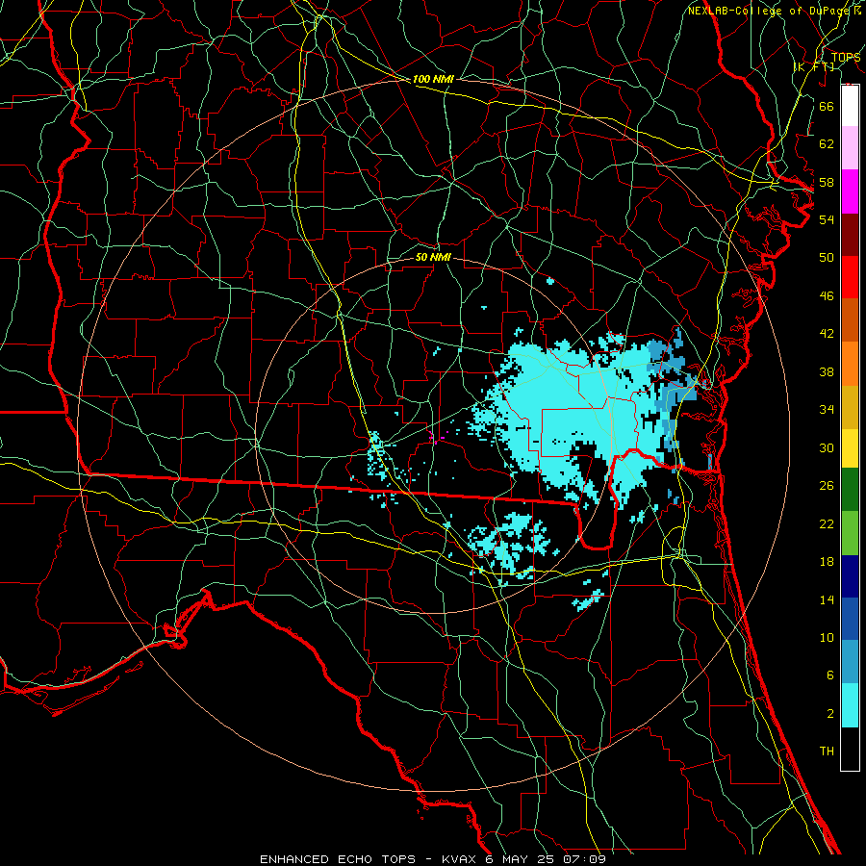Select the light green legend swatch

point(850,533)
